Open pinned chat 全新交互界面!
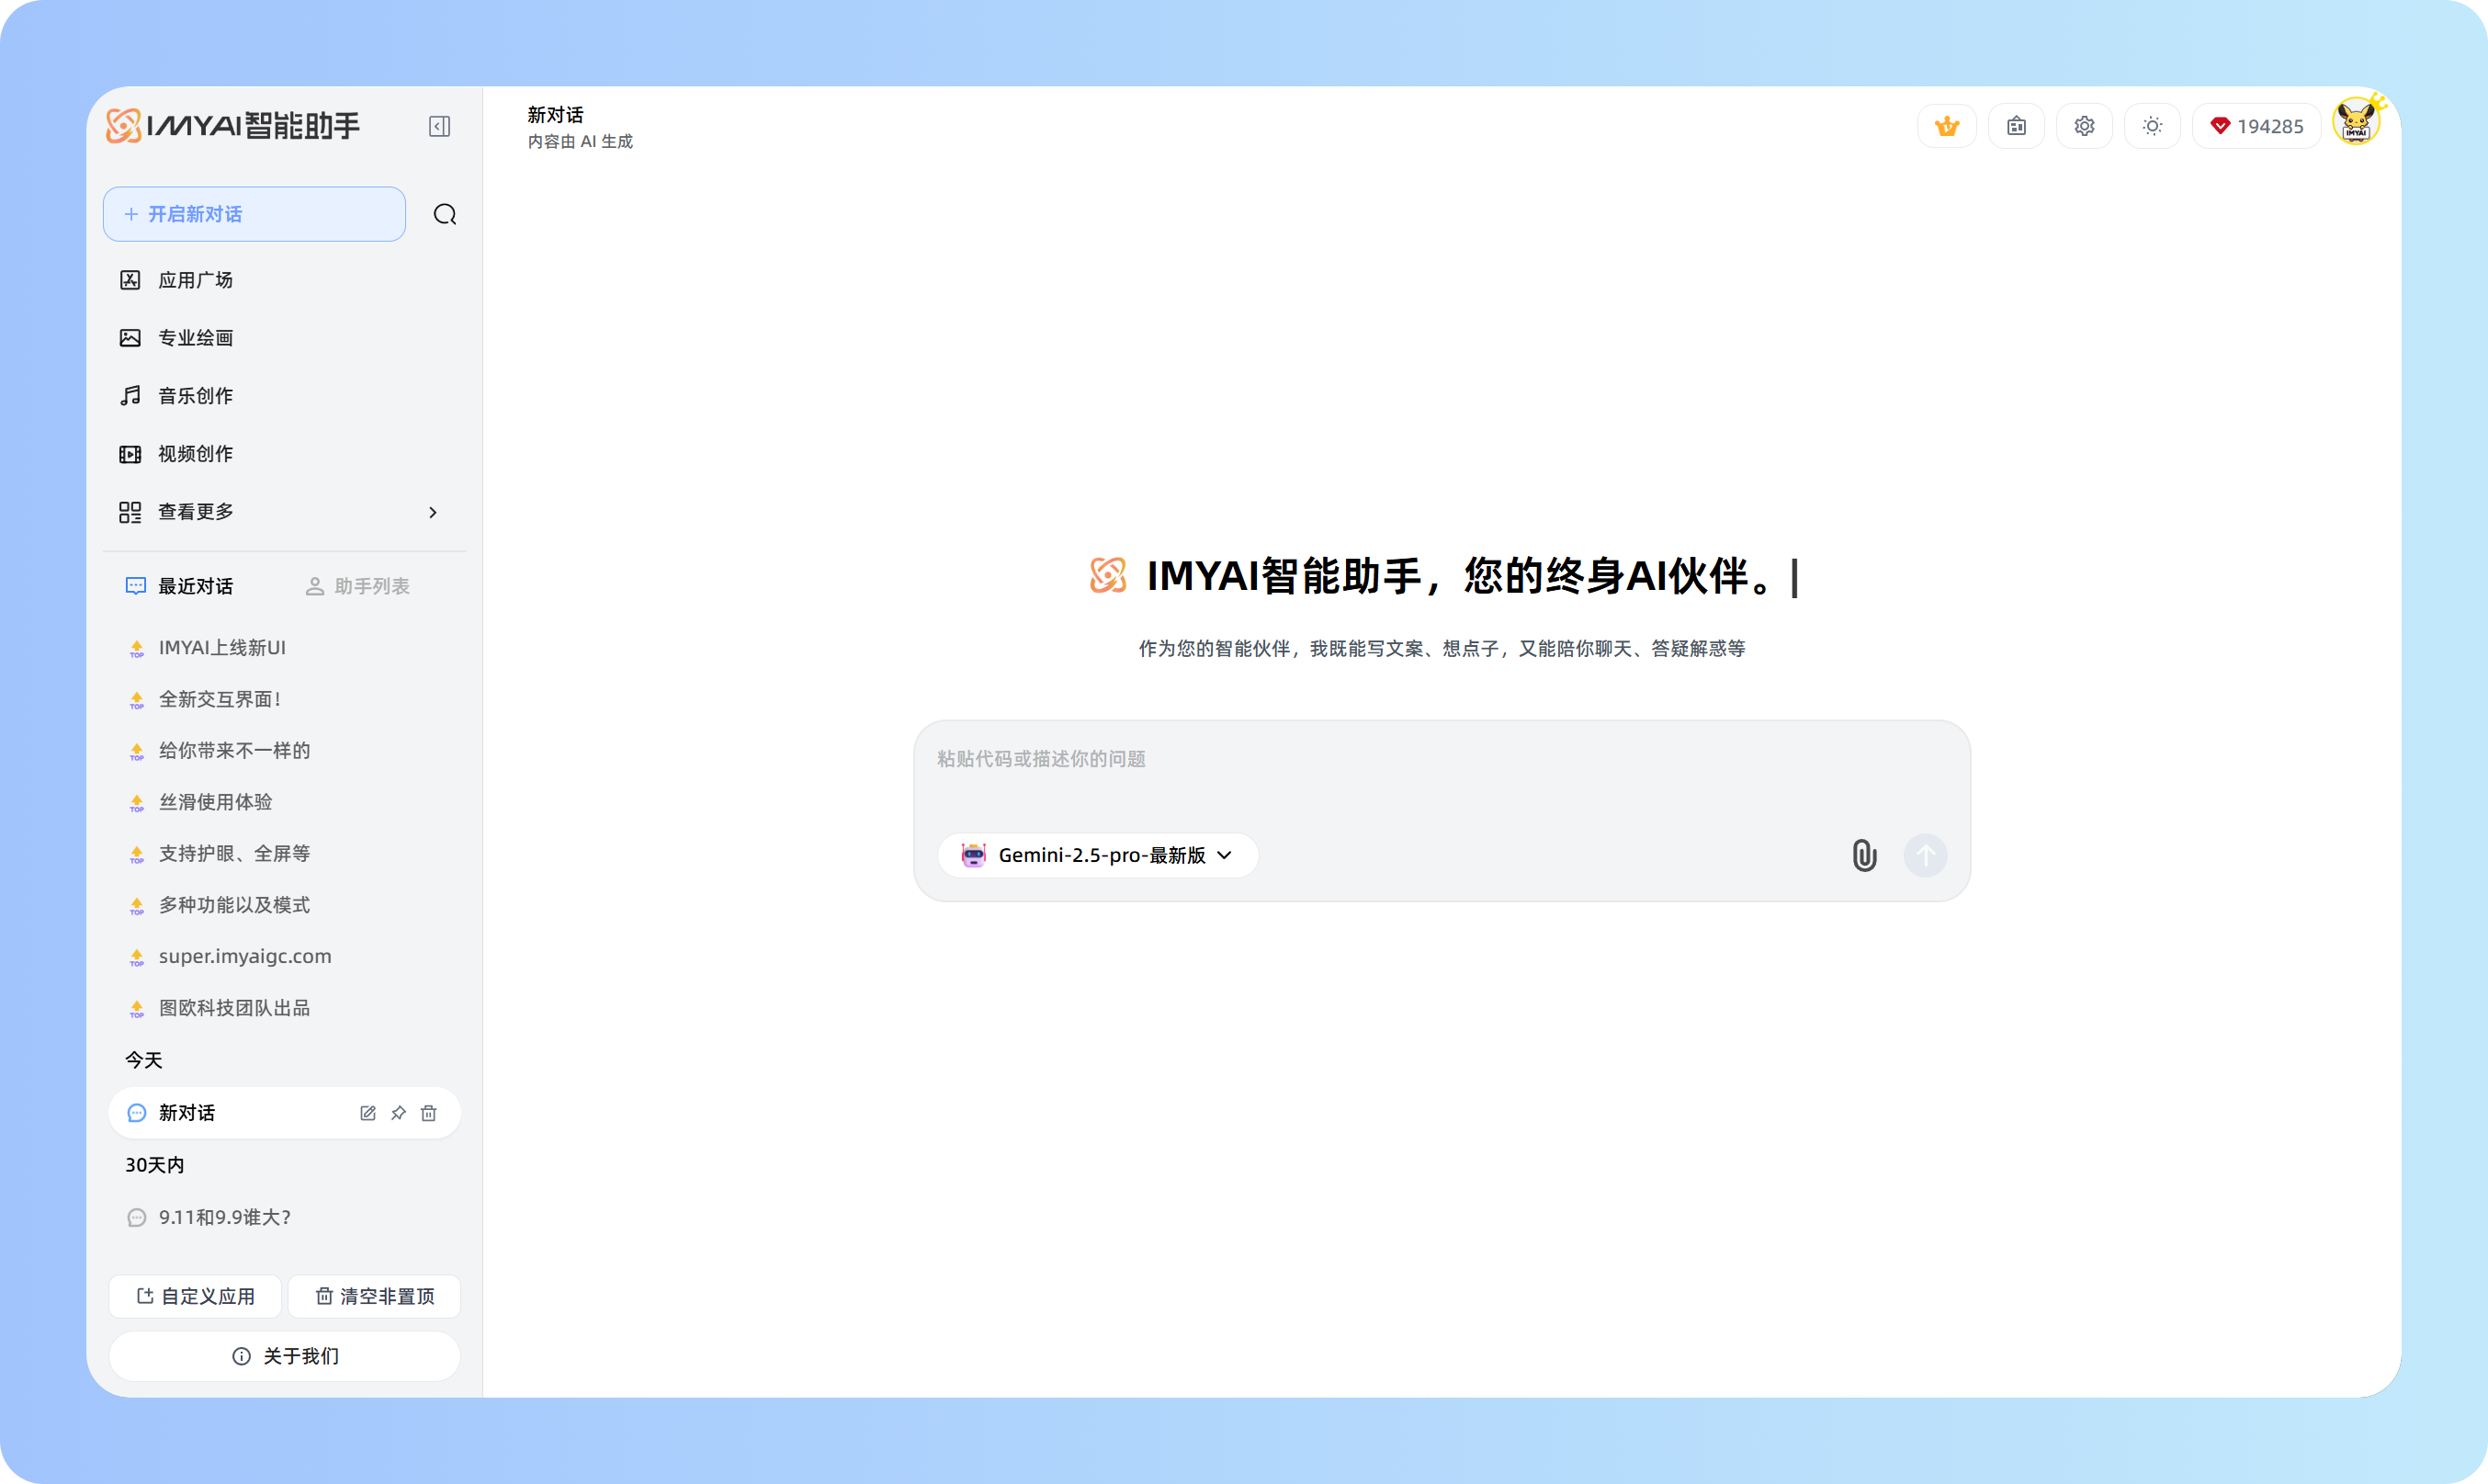Viewport: 2488px width, 1484px height. (284, 699)
